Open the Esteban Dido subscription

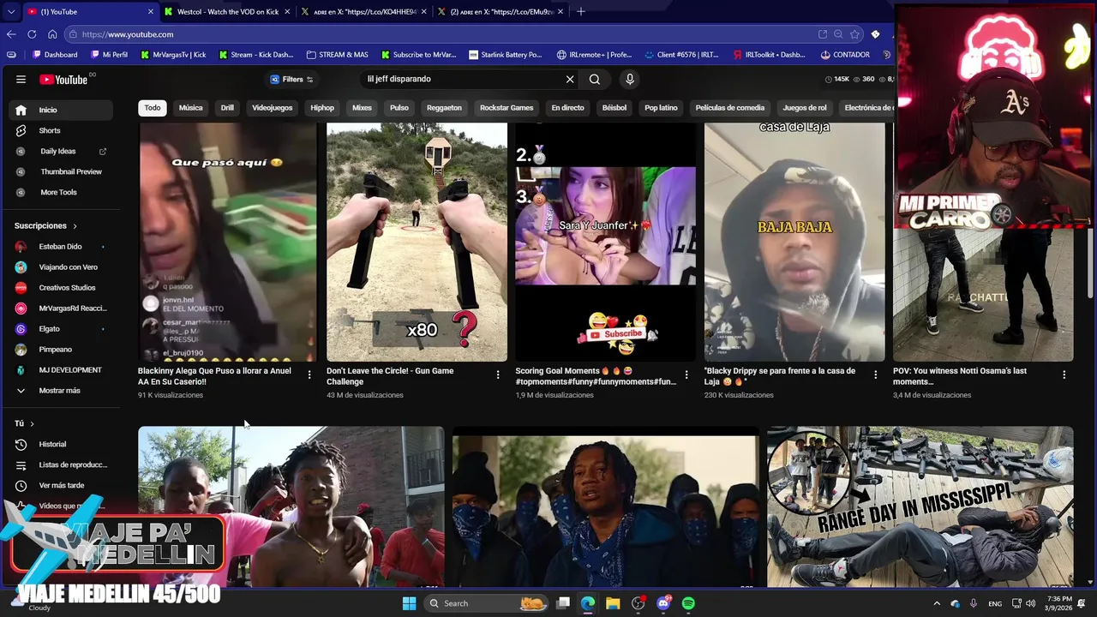coord(61,247)
